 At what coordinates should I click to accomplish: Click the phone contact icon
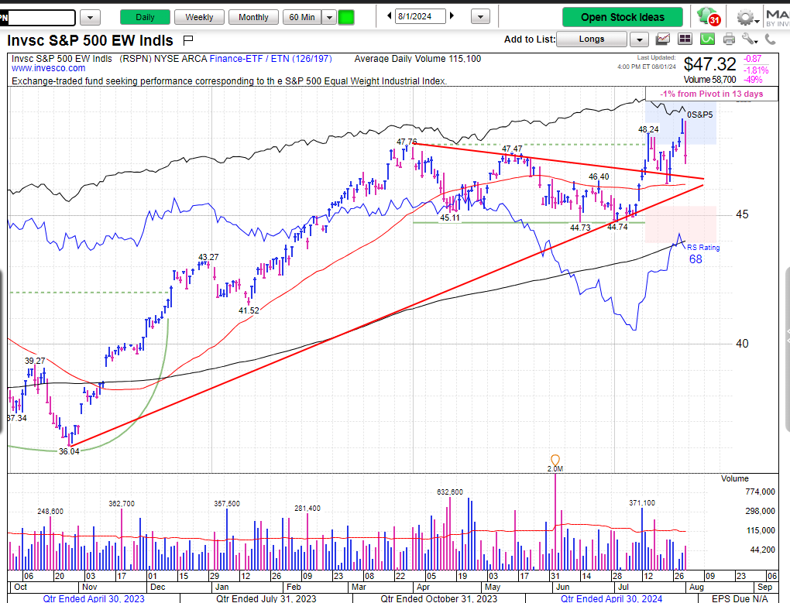pyautogui.click(x=770, y=39)
